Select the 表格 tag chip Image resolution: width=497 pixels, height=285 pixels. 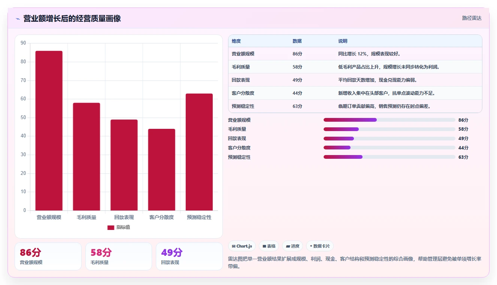[x=269, y=246]
